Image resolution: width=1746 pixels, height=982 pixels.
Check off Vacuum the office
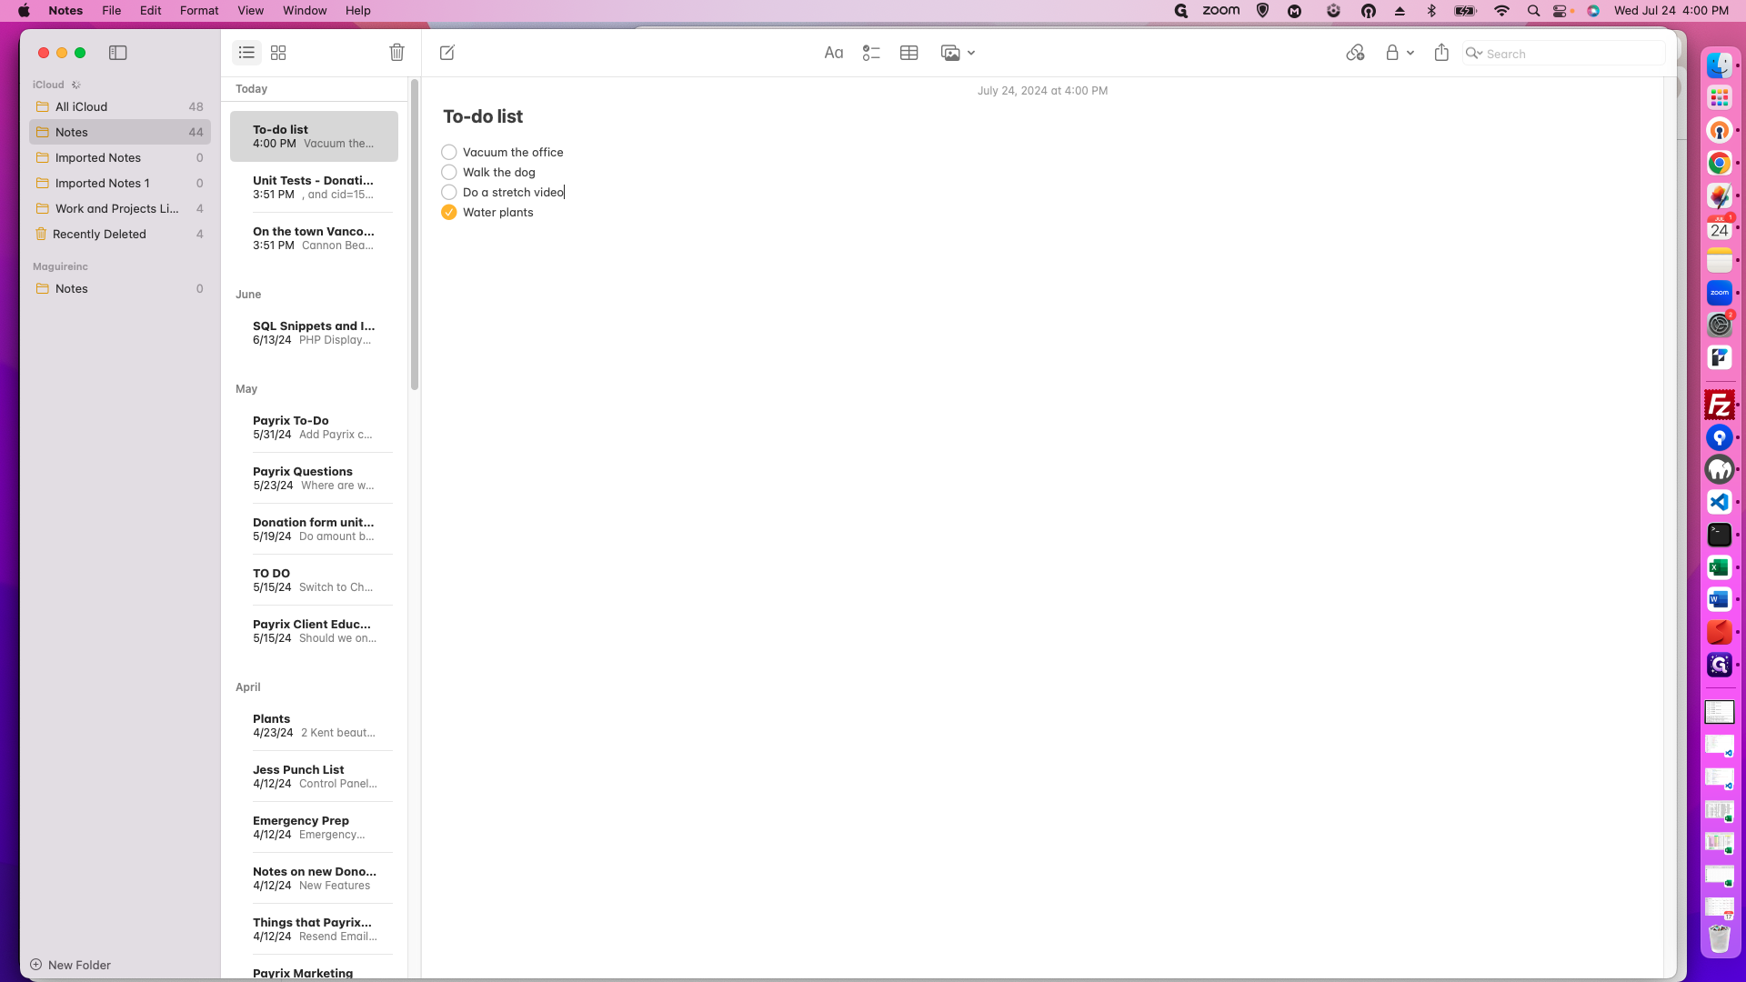(449, 152)
